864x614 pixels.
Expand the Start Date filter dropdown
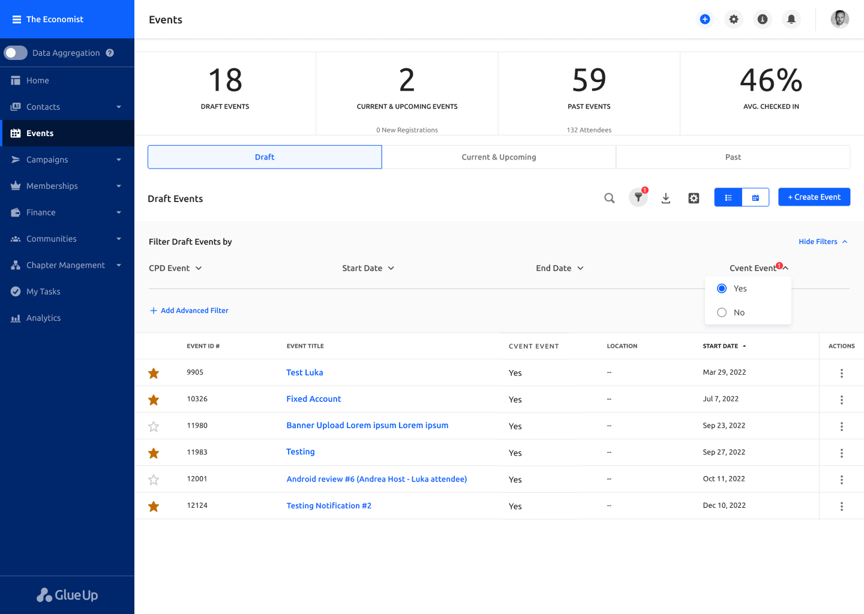368,268
